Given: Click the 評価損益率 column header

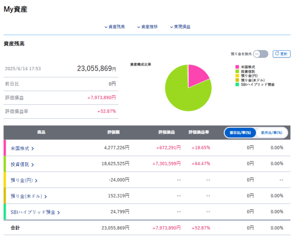Looking at the screenshot, I should pos(199,132).
